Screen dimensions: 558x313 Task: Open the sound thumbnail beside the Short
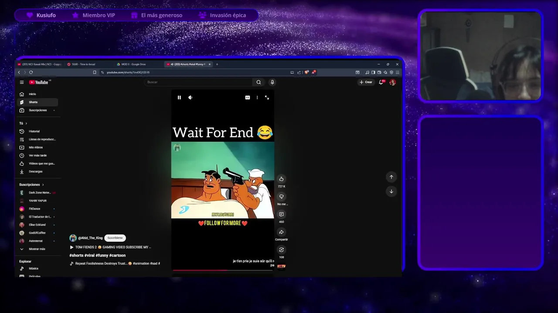281,266
